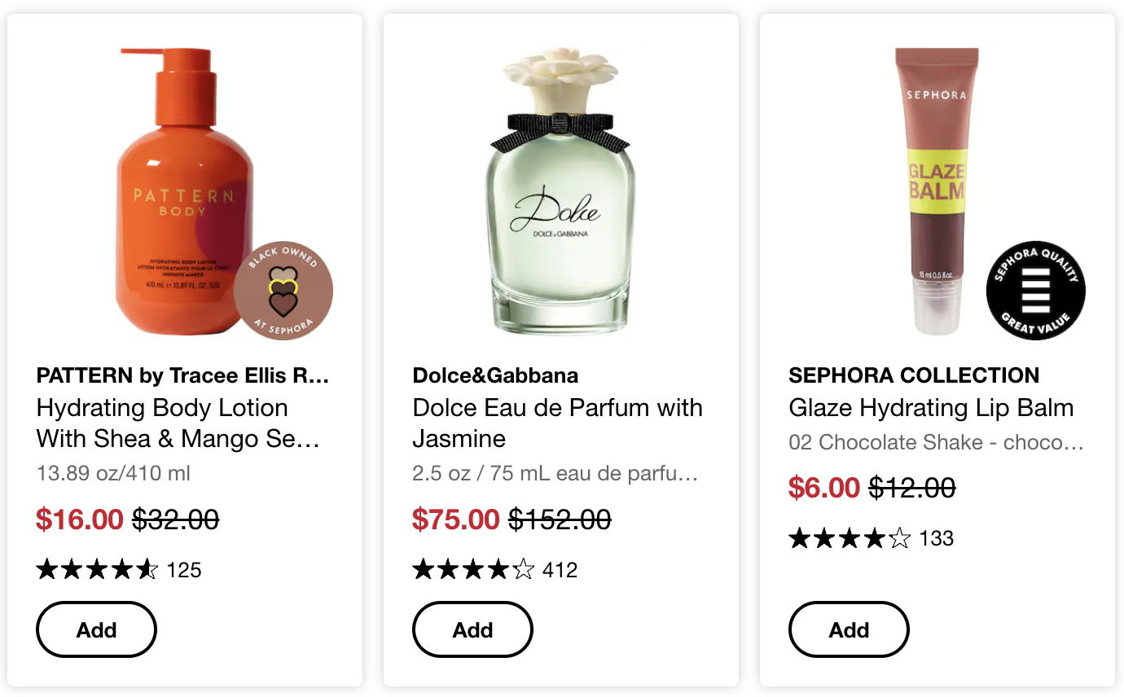This screenshot has height=697, width=1124.
Task: Add the Hydrating Body Lotion to basket
Action: coord(96,629)
